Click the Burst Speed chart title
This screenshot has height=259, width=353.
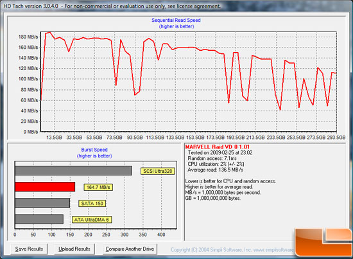94,150
